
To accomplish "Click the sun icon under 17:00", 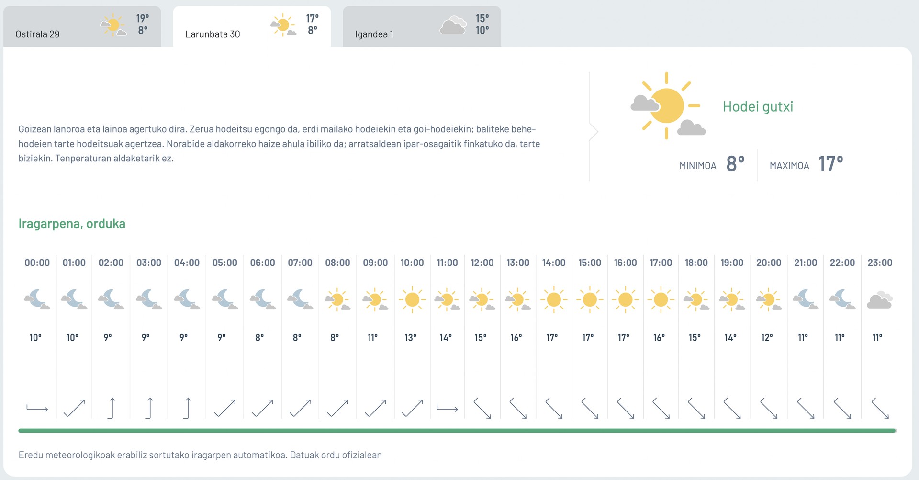I will pos(661,300).
